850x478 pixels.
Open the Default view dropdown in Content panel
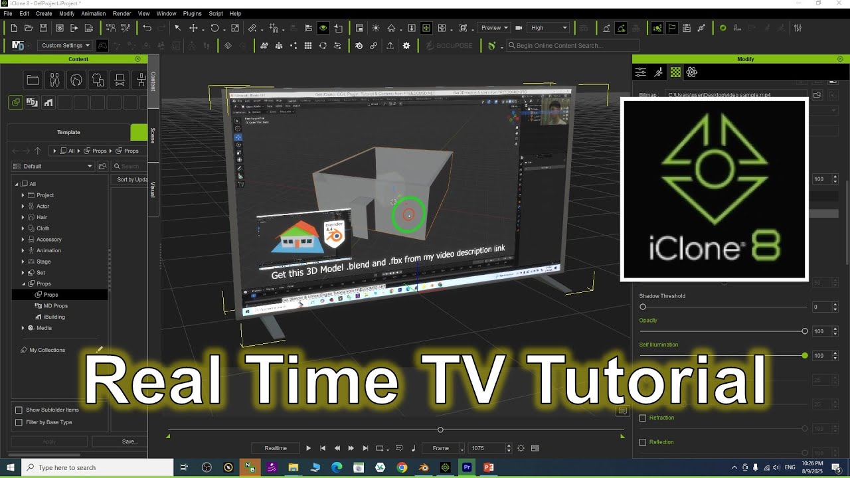tap(53, 166)
